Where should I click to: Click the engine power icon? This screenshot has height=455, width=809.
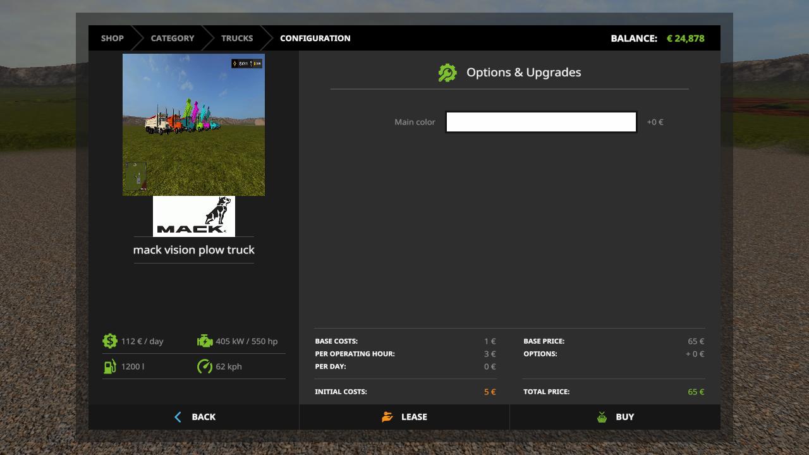point(205,341)
